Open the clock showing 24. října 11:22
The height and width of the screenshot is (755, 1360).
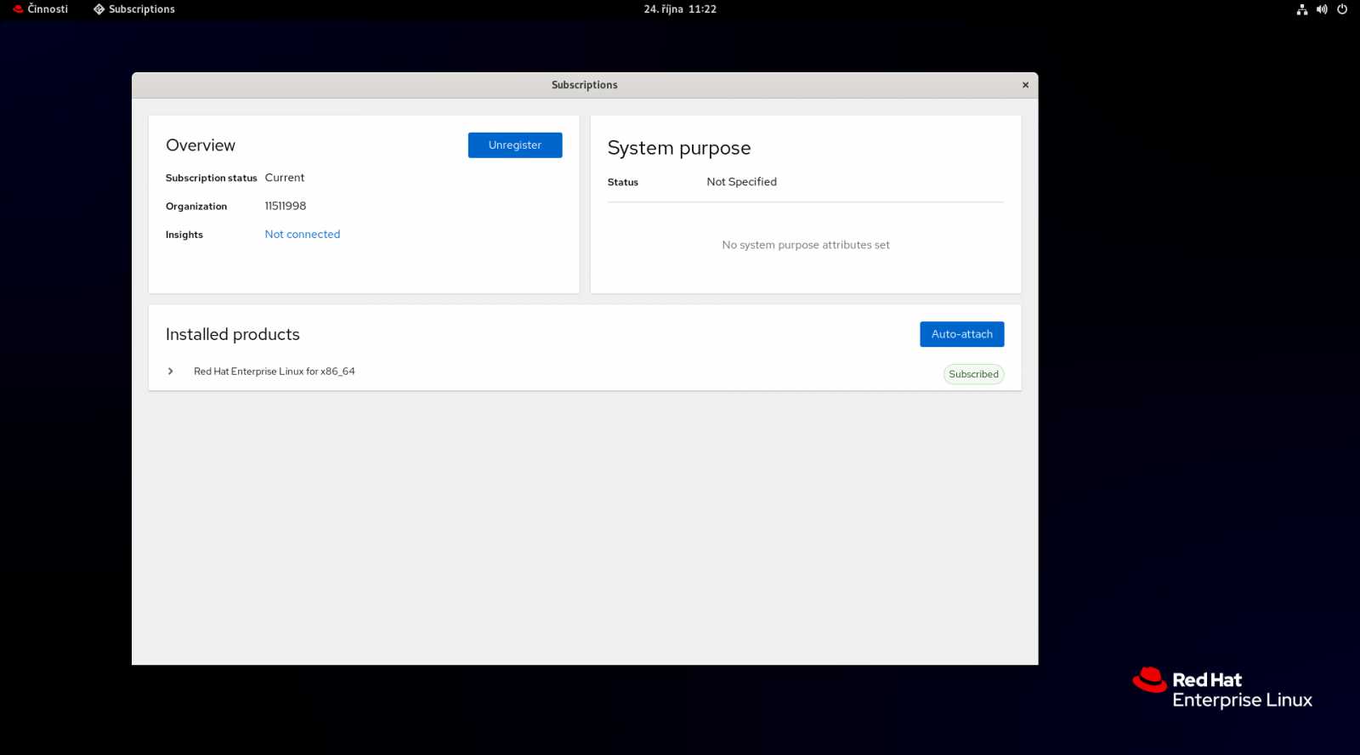coord(680,9)
